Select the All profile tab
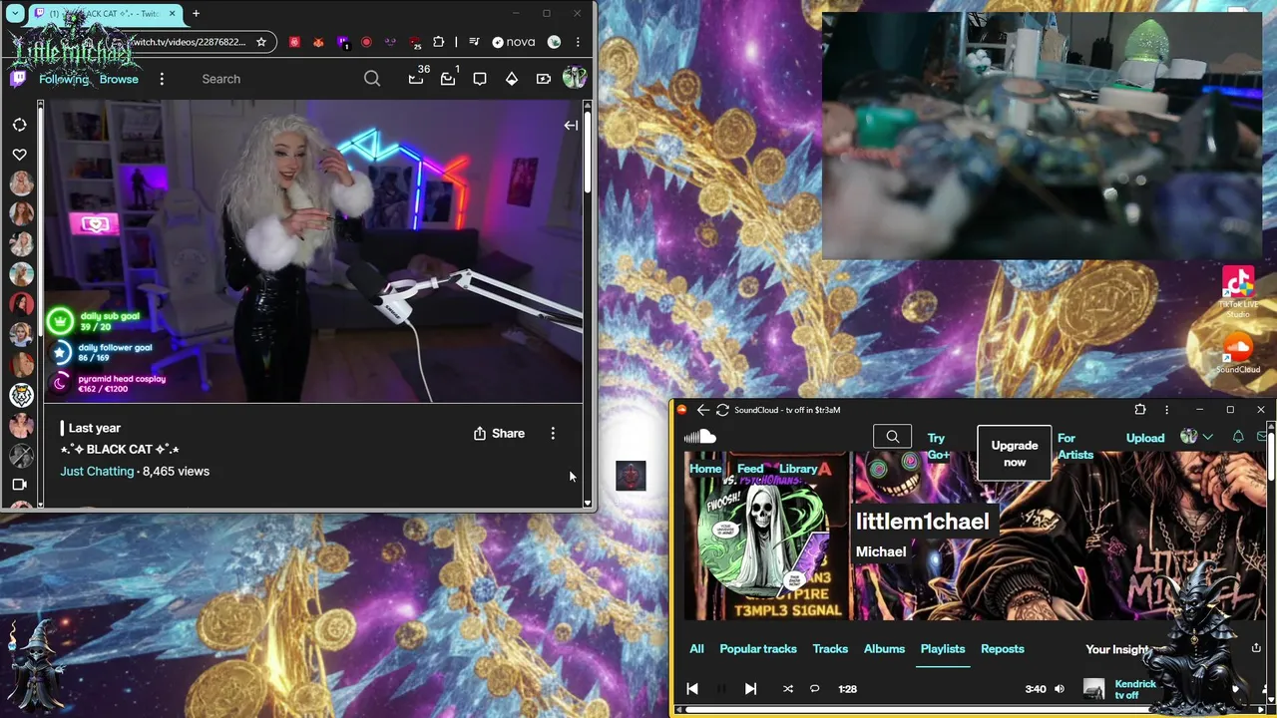 (x=696, y=649)
